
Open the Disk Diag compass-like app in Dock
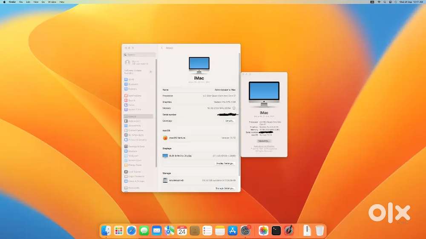(x=289, y=230)
